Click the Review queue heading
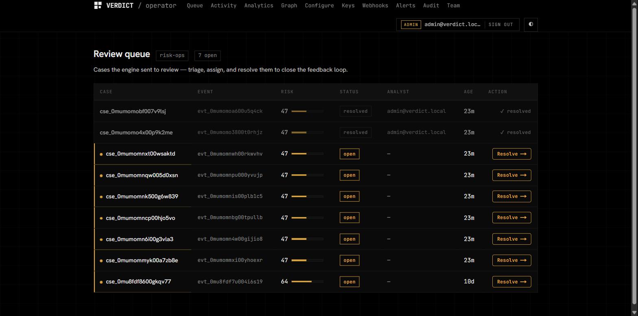The height and width of the screenshot is (316, 638). pos(122,54)
